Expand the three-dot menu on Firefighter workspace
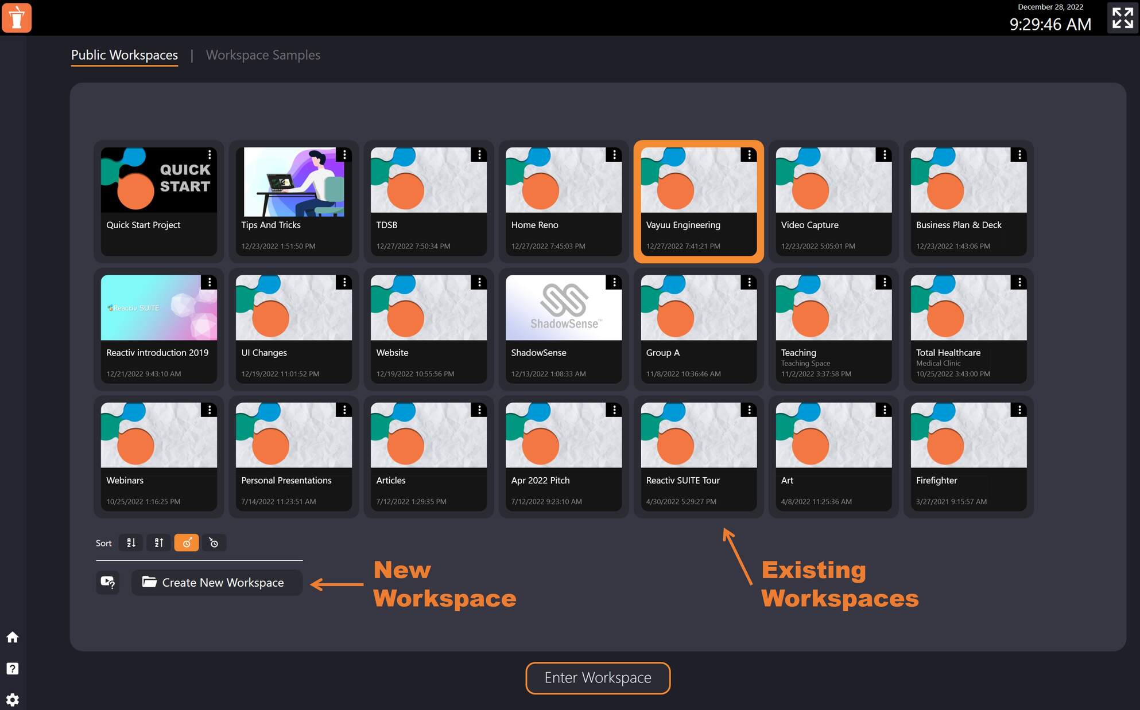 pyautogui.click(x=1019, y=409)
